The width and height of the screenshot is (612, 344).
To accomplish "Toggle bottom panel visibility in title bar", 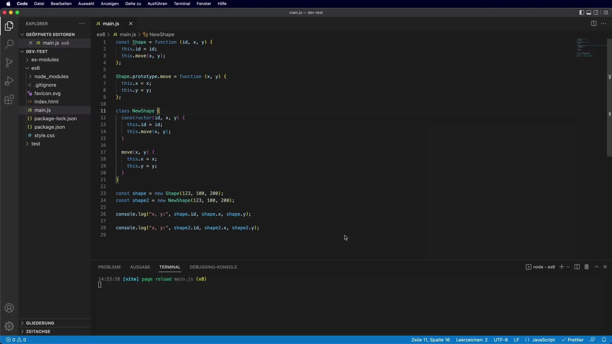I will coord(589,12).
